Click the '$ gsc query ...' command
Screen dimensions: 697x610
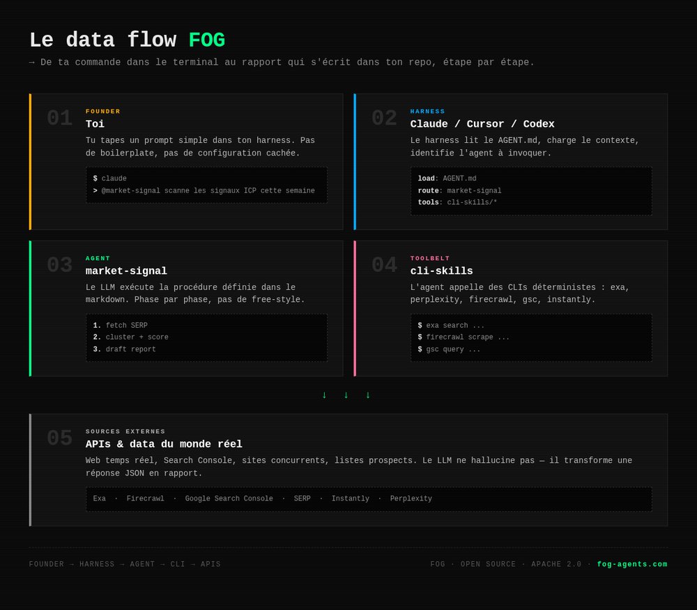pyautogui.click(x=448, y=349)
